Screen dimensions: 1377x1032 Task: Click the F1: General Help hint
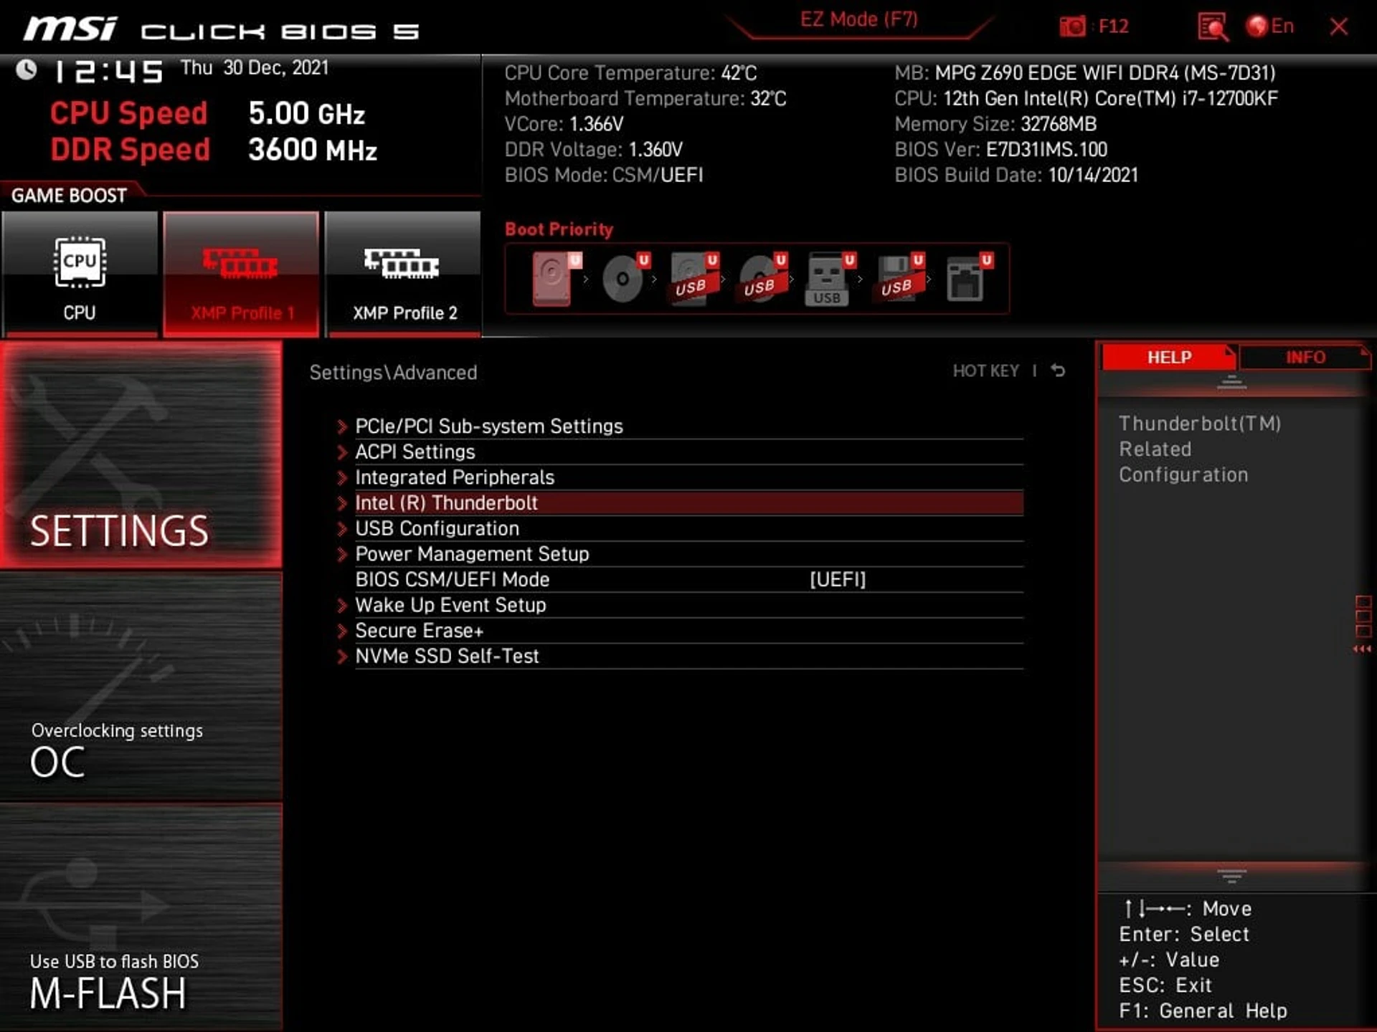tap(1203, 1011)
